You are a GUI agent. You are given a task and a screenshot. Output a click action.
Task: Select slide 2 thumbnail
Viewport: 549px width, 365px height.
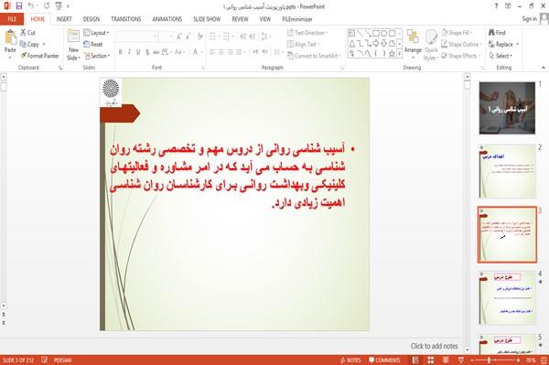click(x=507, y=171)
